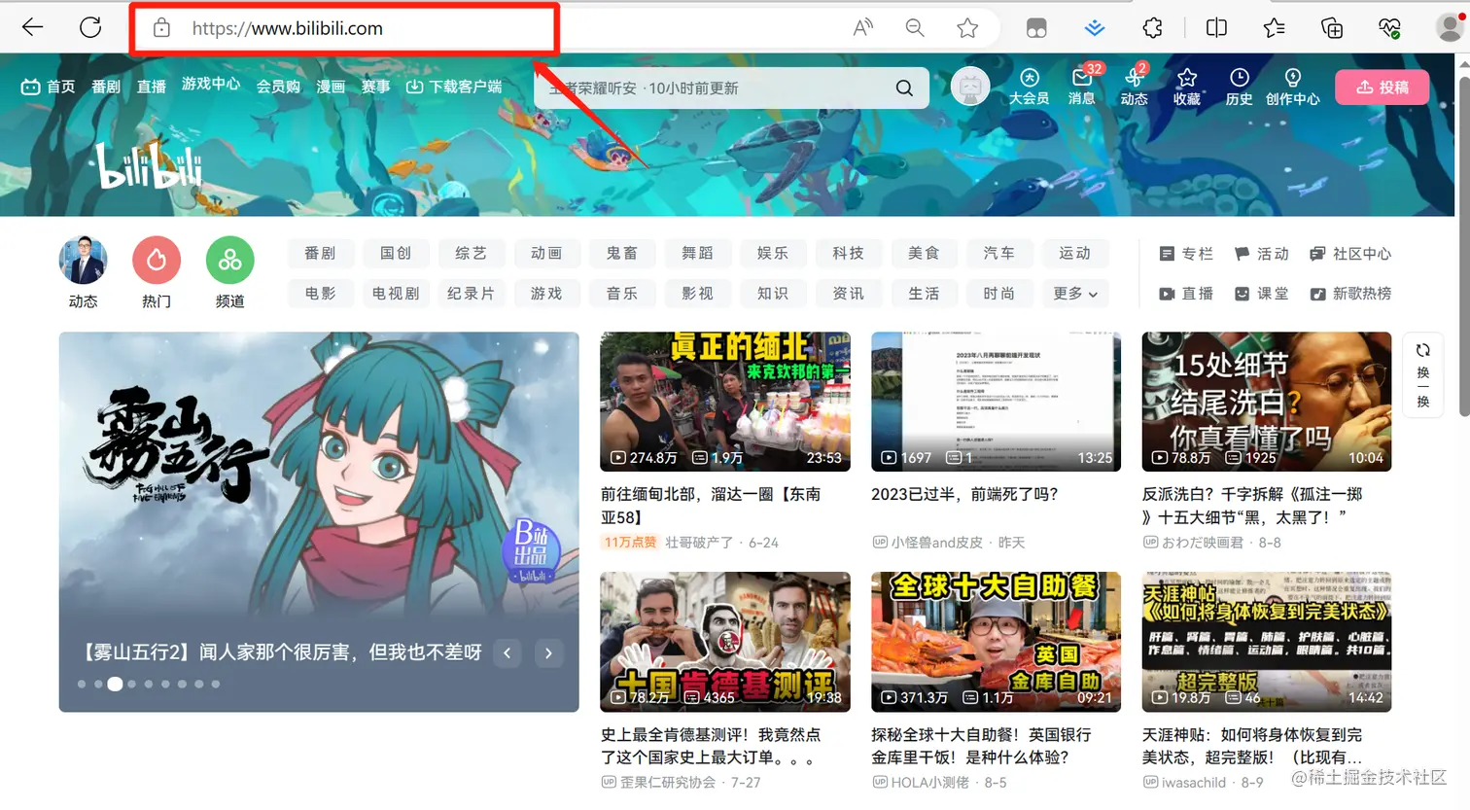
Task: Open the Favorites list icon
Action: click(1274, 28)
